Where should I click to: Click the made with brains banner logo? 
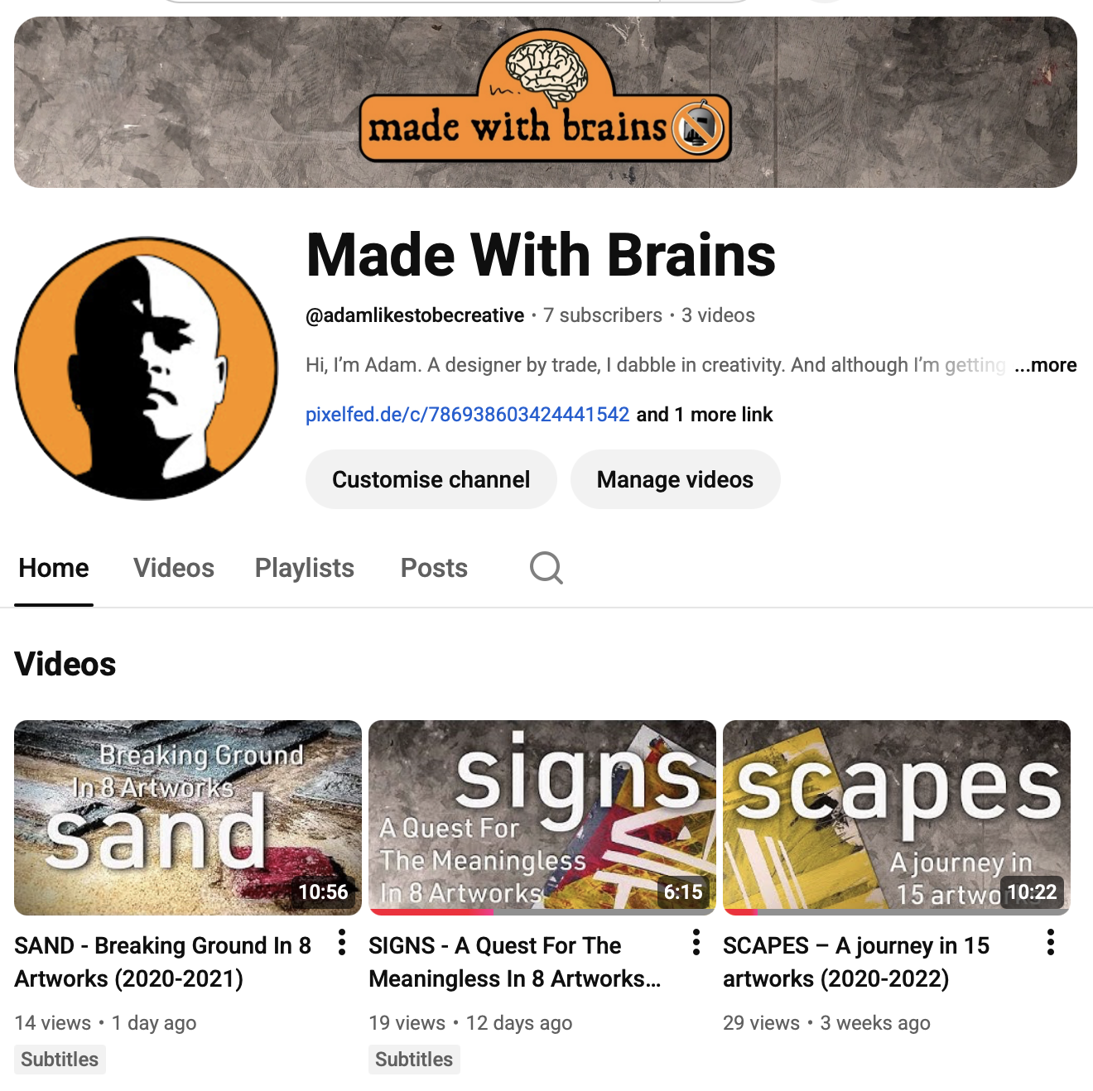(x=546, y=97)
